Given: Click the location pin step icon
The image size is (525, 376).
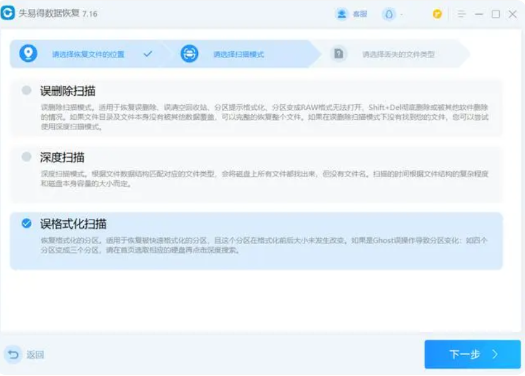Looking at the screenshot, I should [x=28, y=54].
